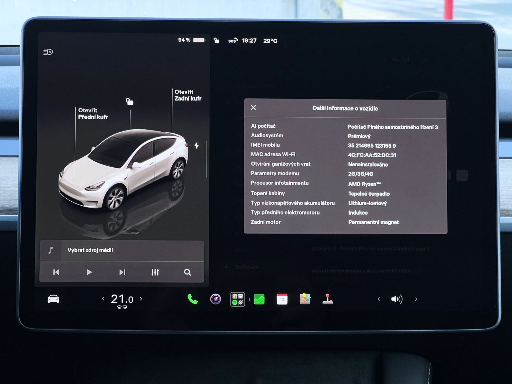The width and height of the screenshot is (512, 384).
Task: Open the front trunk (Přední kufr)
Action: point(93,114)
